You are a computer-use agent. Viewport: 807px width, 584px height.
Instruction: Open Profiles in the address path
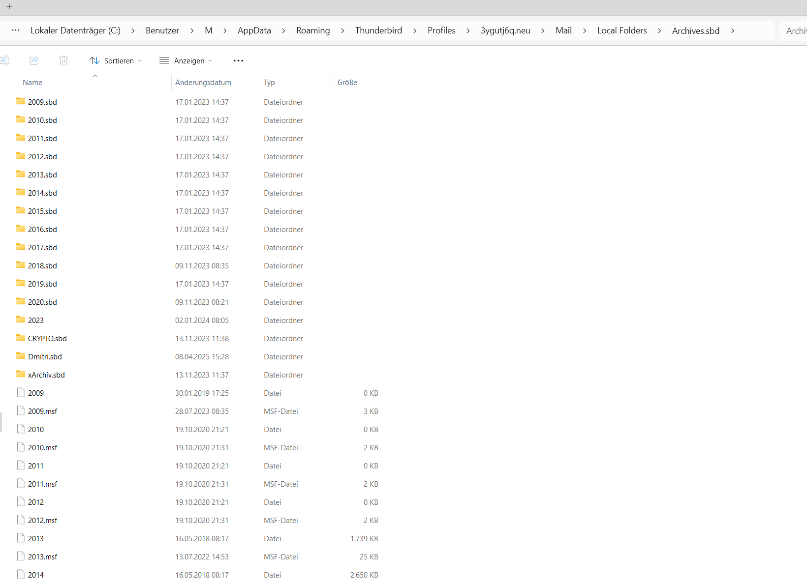(x=441, y=30)
